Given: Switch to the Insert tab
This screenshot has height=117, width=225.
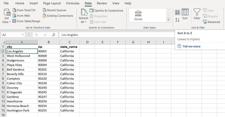Looking at the screenshot, I should pos(33,3).
